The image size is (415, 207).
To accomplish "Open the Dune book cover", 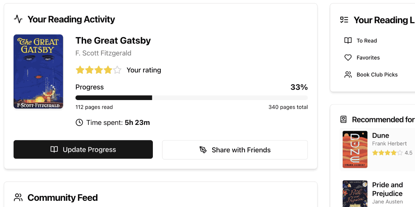I will point(355,149).
